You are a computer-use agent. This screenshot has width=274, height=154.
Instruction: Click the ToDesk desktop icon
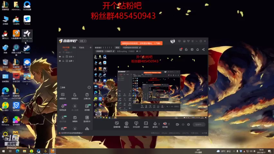pos(27,20)
